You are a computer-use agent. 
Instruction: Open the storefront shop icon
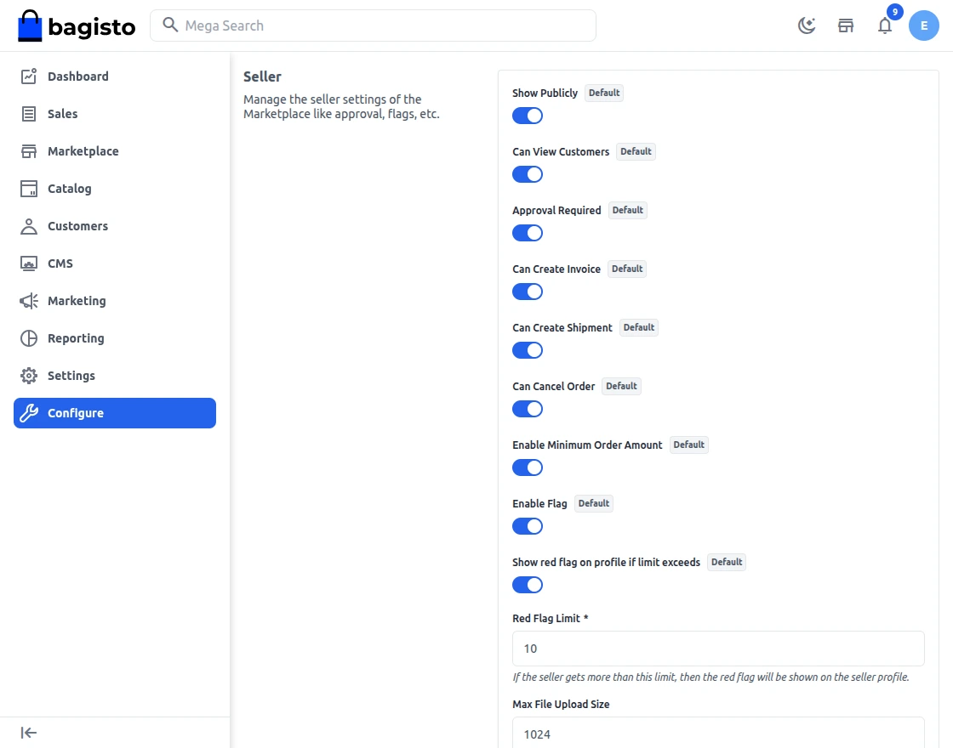point(846,25)
